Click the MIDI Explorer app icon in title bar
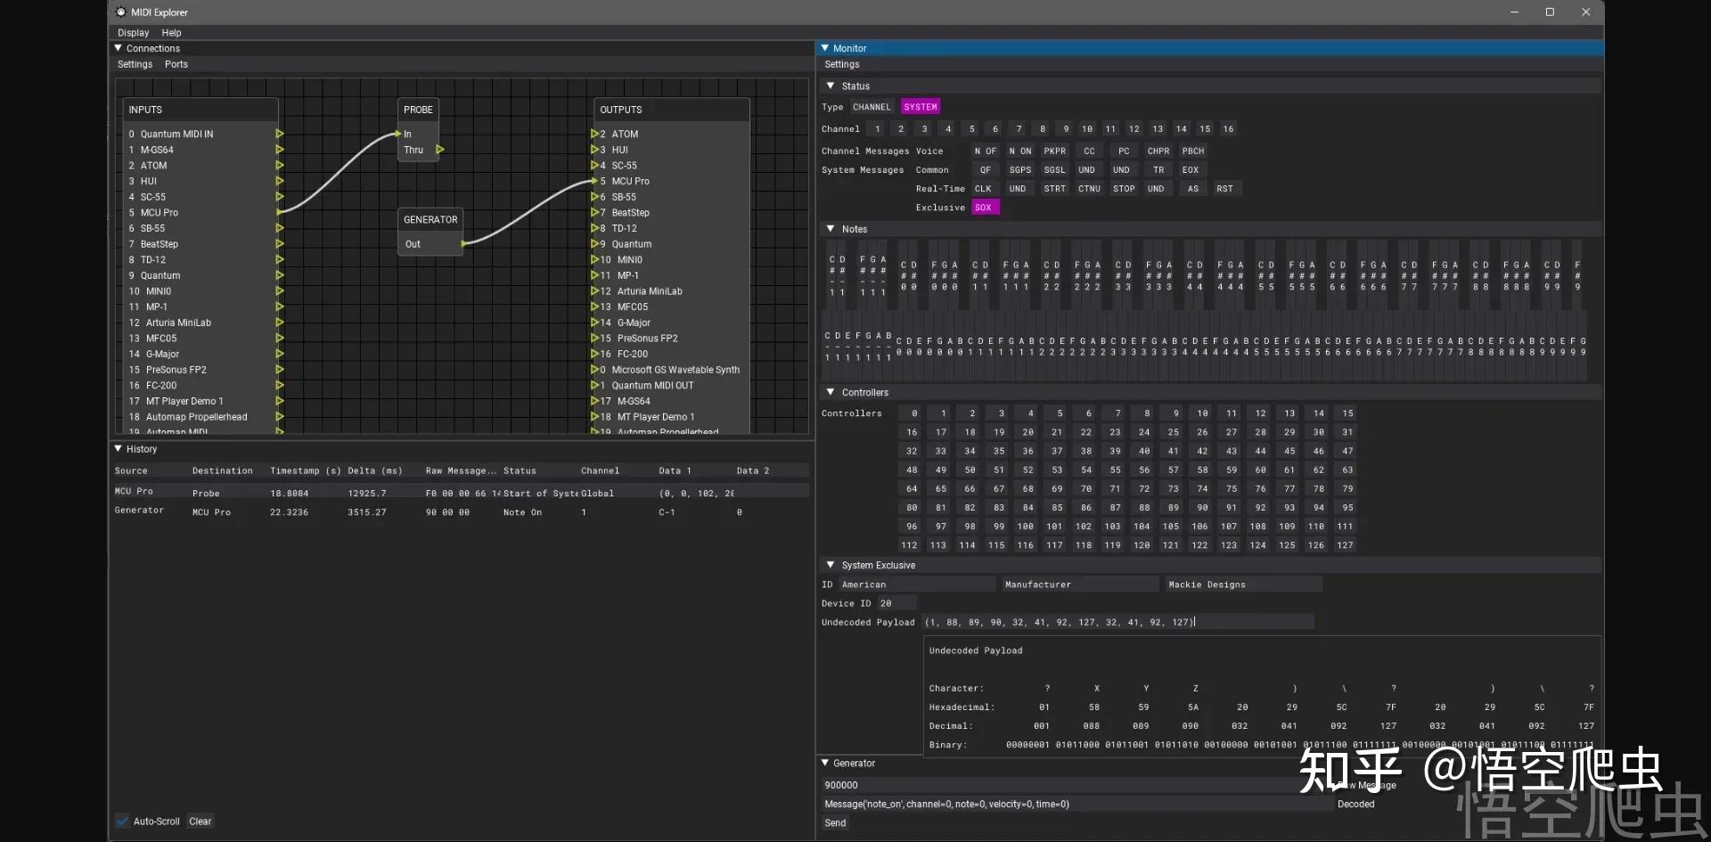1711x842 pixels. (121, 12)
